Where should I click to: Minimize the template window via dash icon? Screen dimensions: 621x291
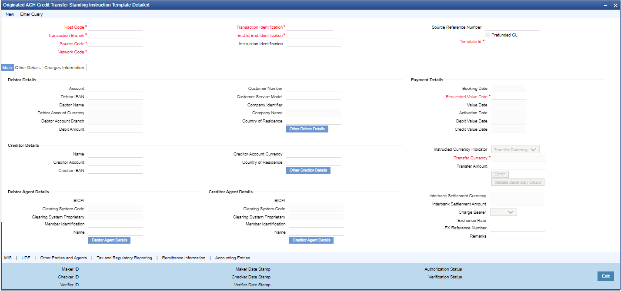click(x=605, y=5)
